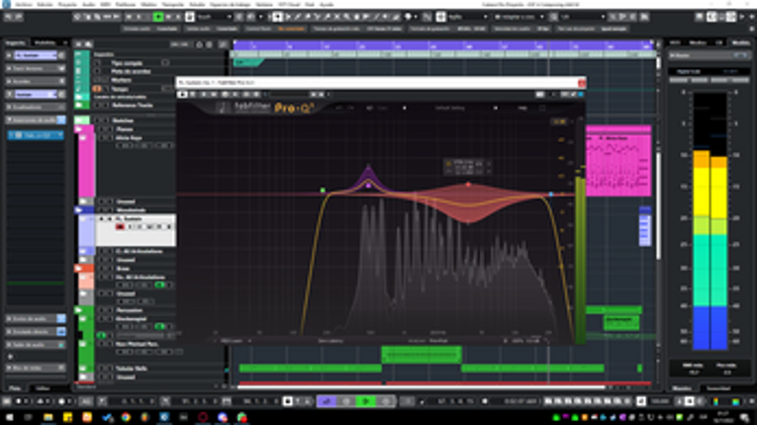Open the Proyecto menu
This screenshot has width=757, height=425.
66,4
